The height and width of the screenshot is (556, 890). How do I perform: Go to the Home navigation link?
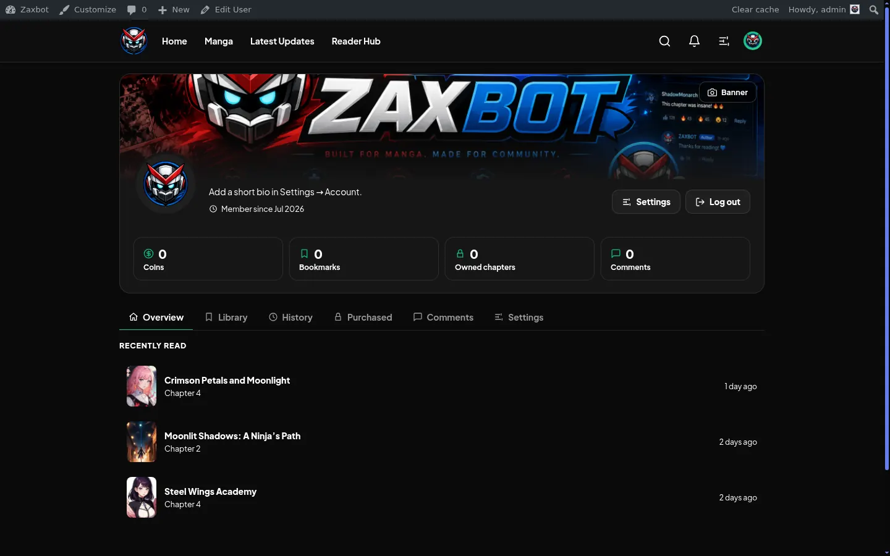pyautogui.click(x=174, y=41)
